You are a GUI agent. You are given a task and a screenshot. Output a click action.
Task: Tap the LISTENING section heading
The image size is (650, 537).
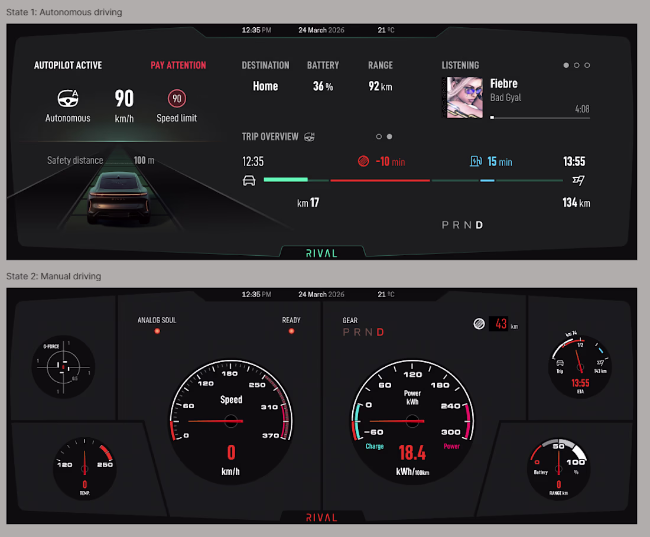[460, 65]
